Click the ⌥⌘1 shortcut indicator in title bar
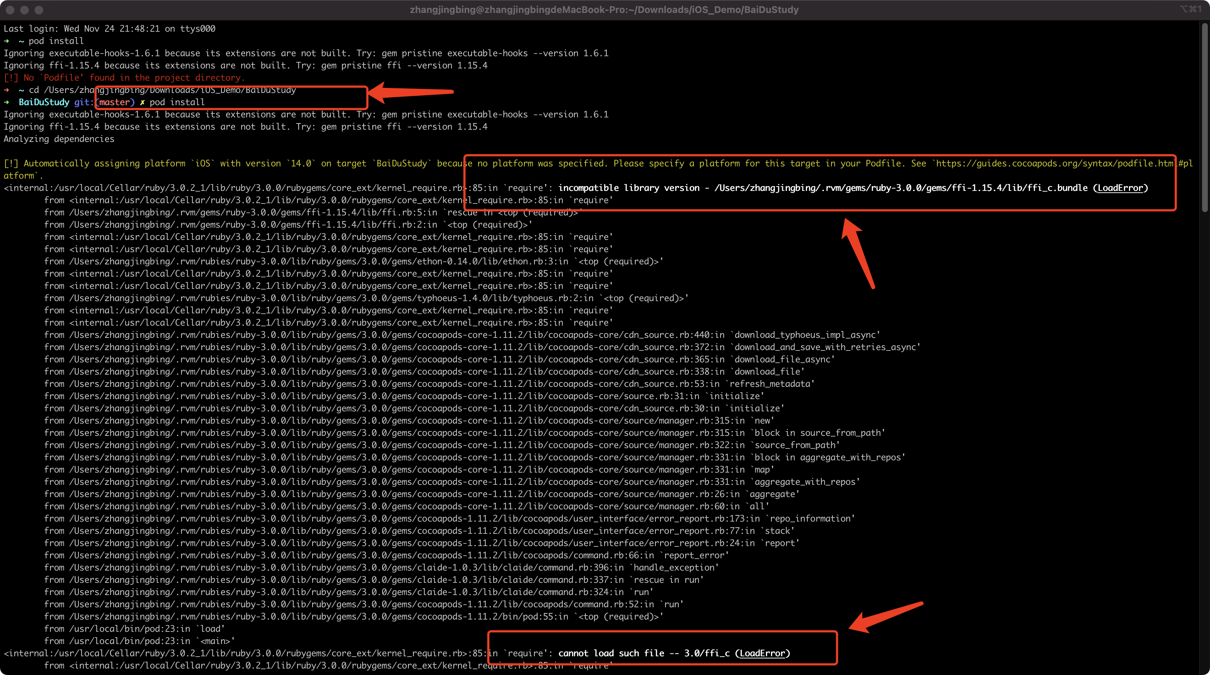Viewport: 1210px width, 675px height. (1190, 9)
